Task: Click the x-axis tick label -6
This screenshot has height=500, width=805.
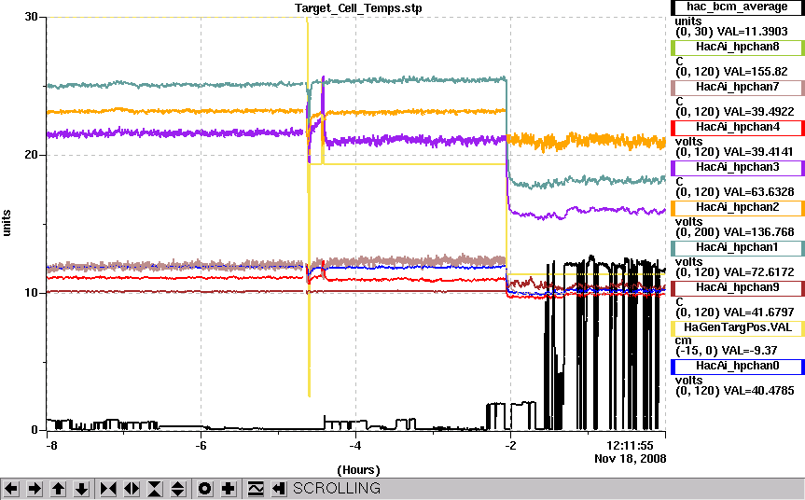Action: pos(201,445)
